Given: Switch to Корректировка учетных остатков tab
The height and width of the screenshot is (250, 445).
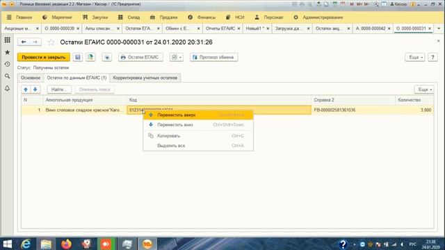Looking at the screenshot, I should (x=145, y=78).
